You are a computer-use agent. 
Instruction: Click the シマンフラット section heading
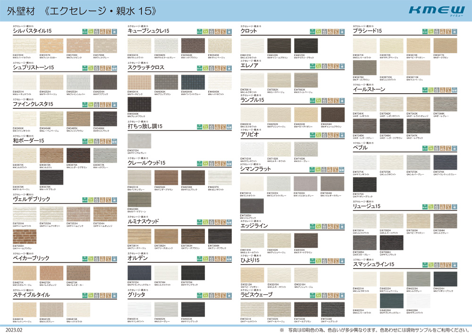255,169
